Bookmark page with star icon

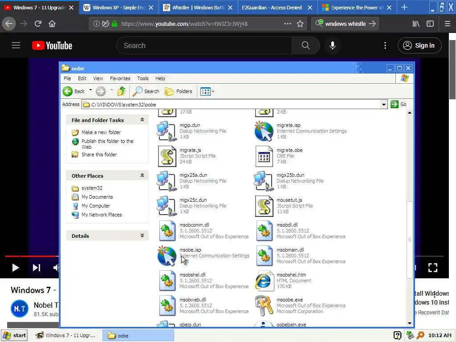(x=300, y=24)
